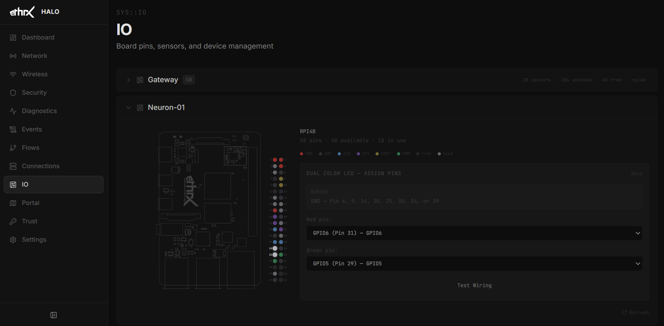Select red power pin 17
The height and width of the screenshot is (326, 664).
pyautogui.click(x=275, y=211)
